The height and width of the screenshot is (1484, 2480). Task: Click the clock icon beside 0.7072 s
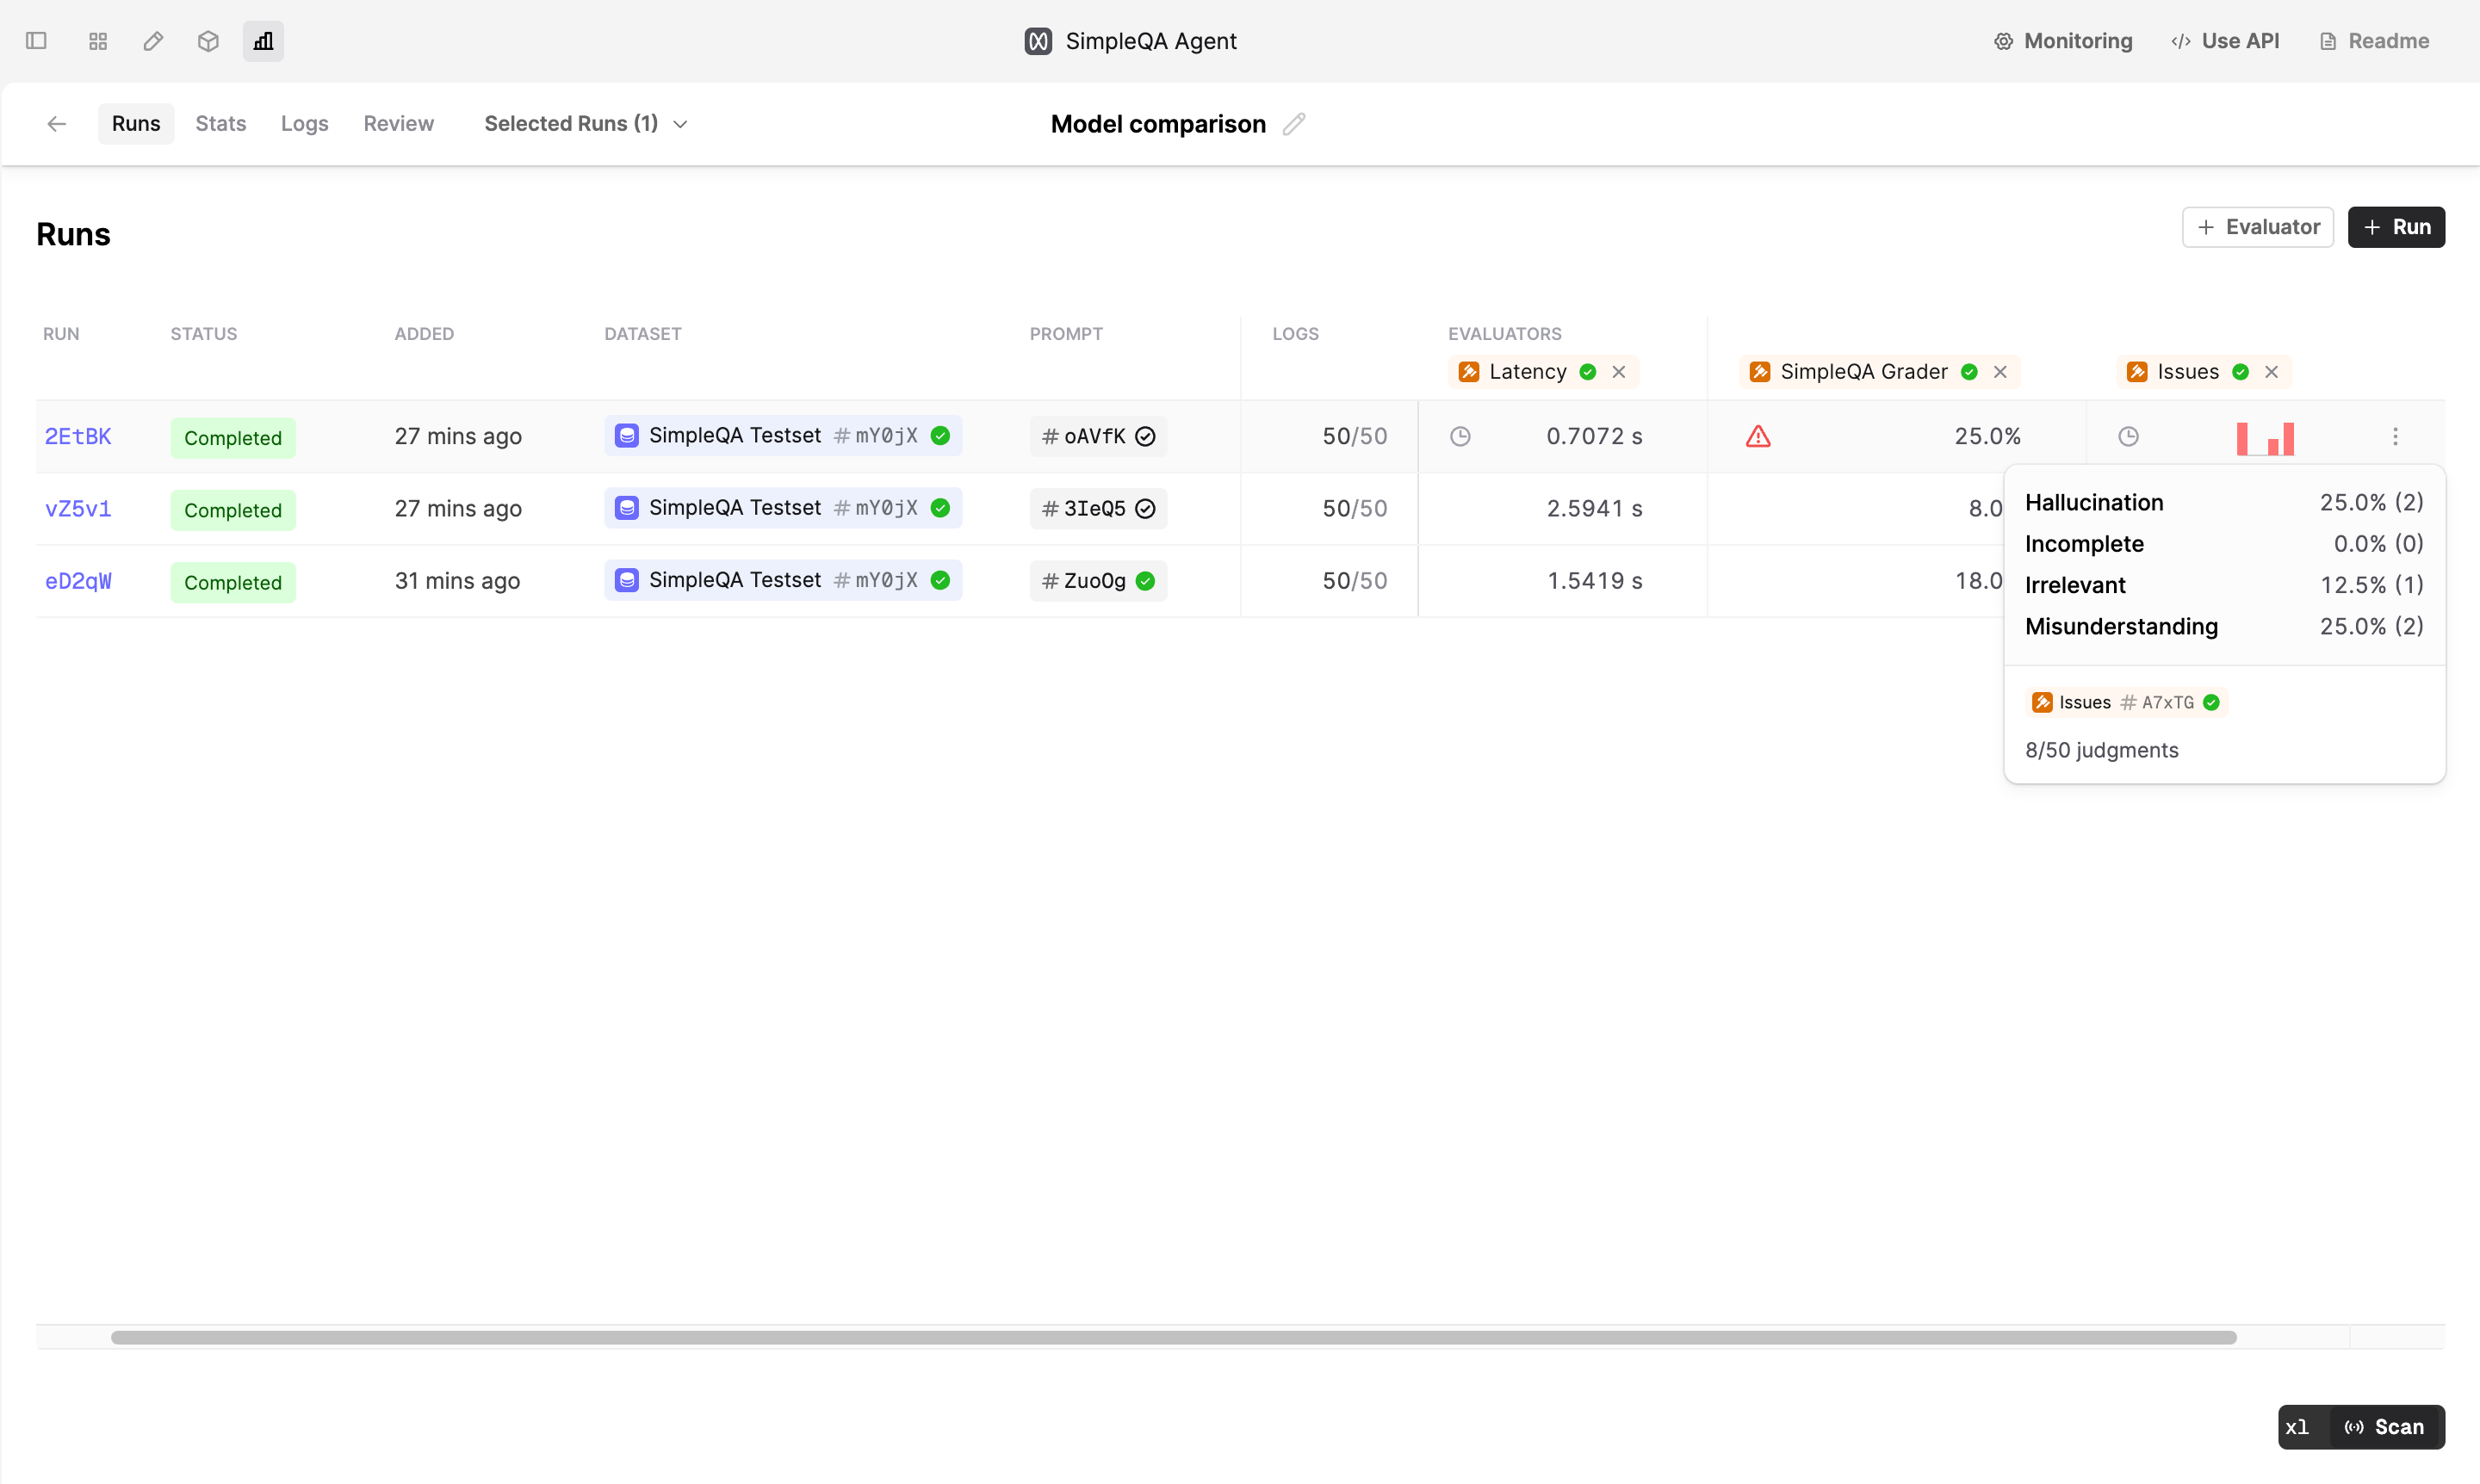pyautogui.click(x=1460, y=436)
